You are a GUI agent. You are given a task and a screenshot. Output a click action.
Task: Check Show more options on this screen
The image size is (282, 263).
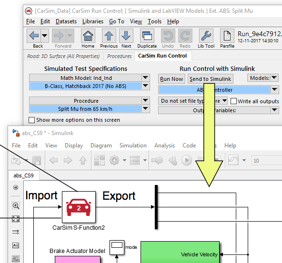[31, 120]
